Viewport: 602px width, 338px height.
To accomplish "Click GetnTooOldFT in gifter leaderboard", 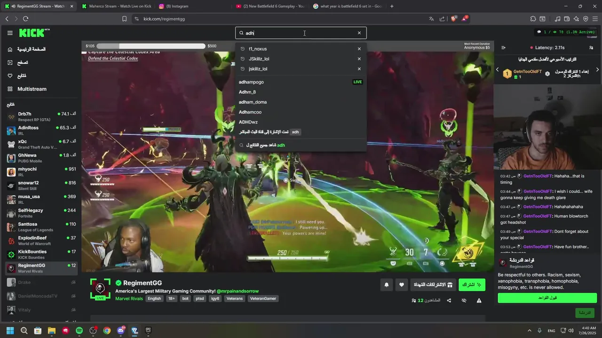I will pyautogui.click(x=528, y=71).
